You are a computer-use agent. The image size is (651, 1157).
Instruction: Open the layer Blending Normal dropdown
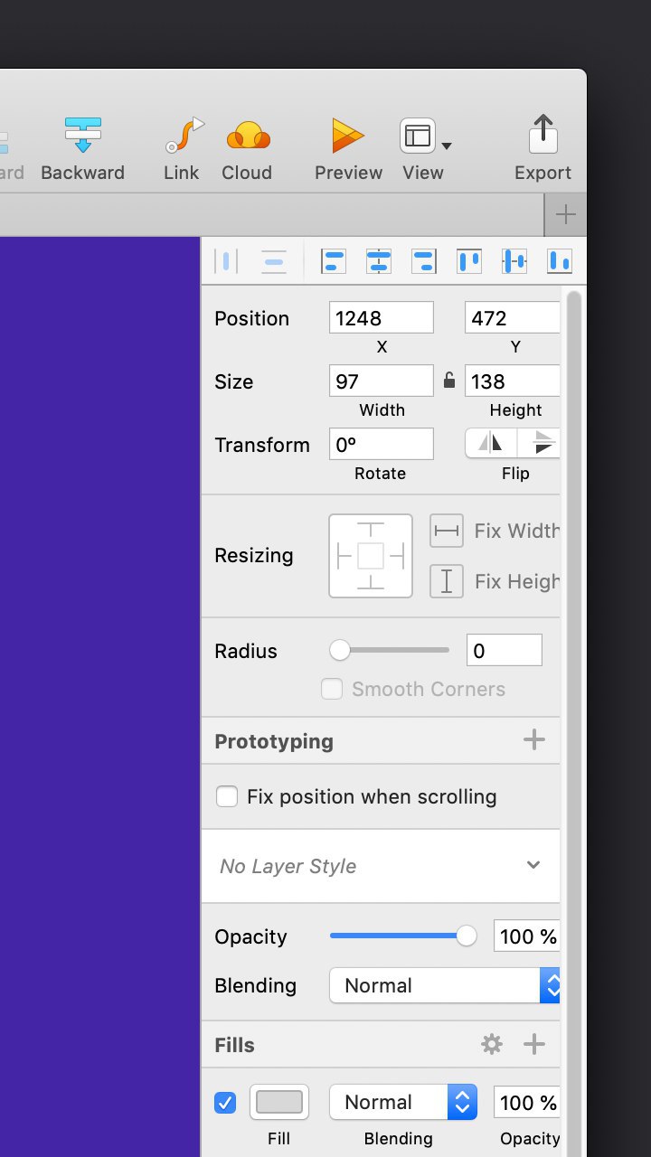[445, 985]
